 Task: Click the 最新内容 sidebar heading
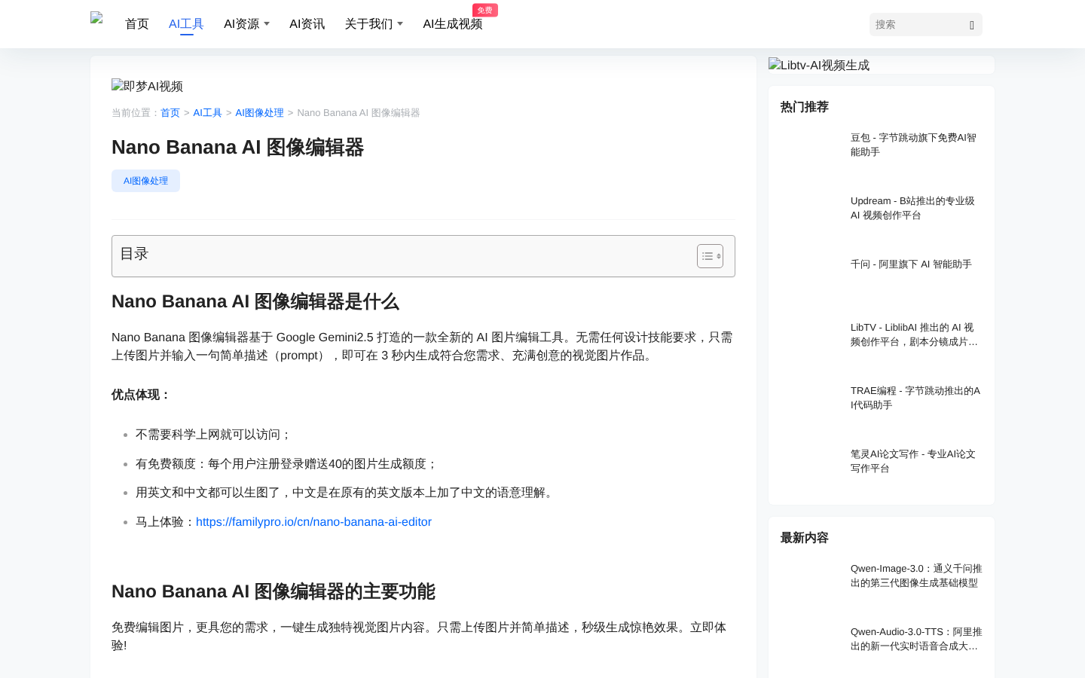(x=805, y=538)
